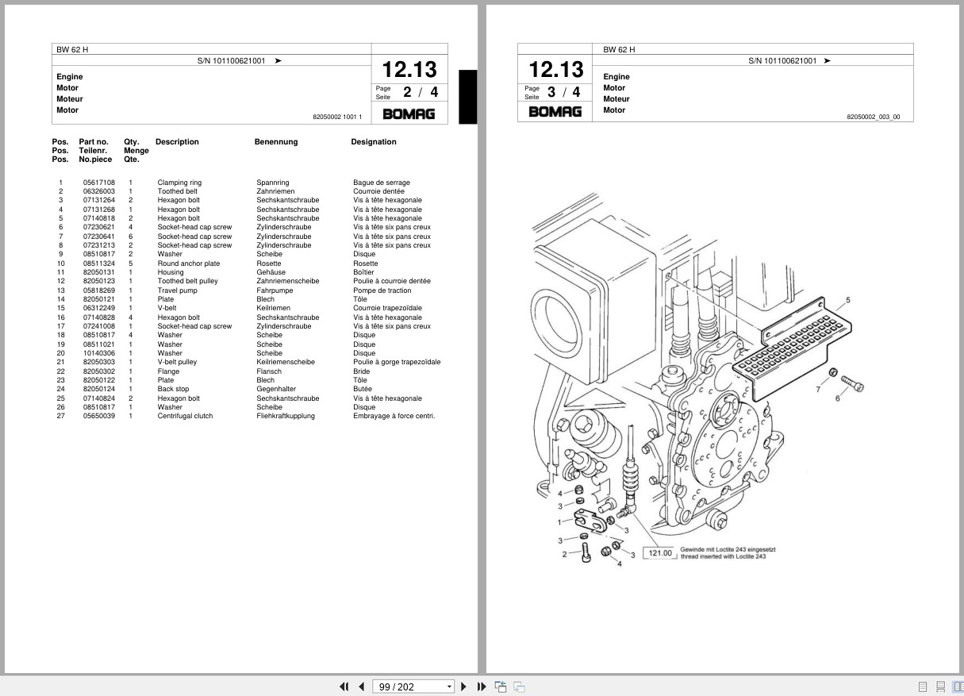This screenshot has width=964, height=696.
Task: Select the 'Back stop' description
Action: (173, 389)
